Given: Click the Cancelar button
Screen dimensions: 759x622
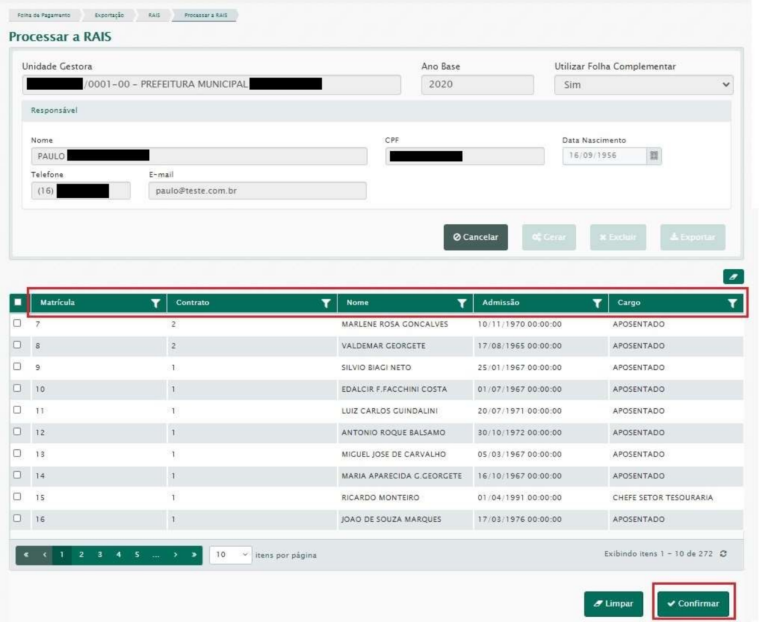Looking at the screenshot, I should coord(476,237).
